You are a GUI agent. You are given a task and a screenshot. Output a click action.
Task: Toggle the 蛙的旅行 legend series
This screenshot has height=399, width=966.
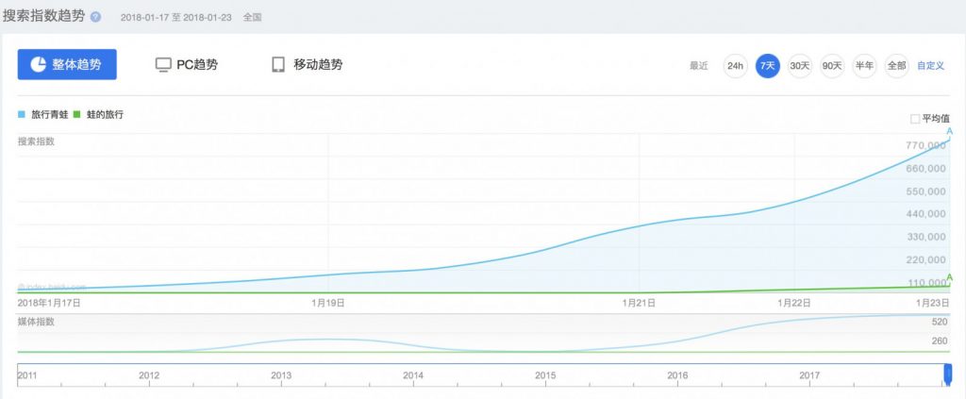tap(99, 114)
